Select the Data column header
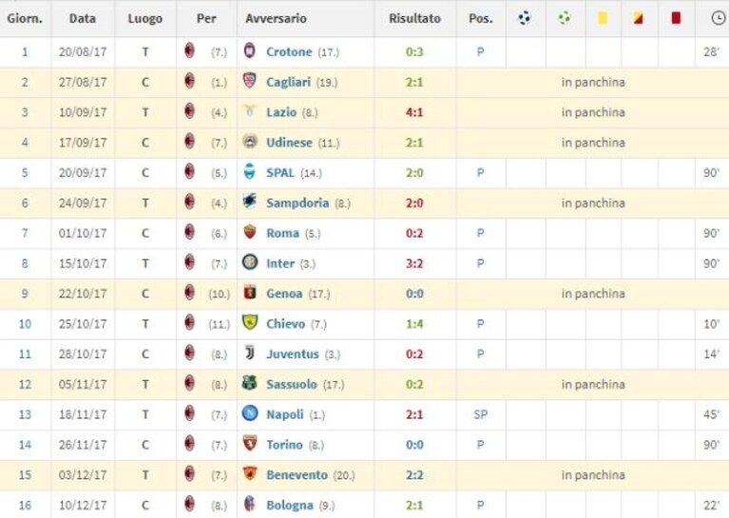729x518 pixels. (83, 19)
